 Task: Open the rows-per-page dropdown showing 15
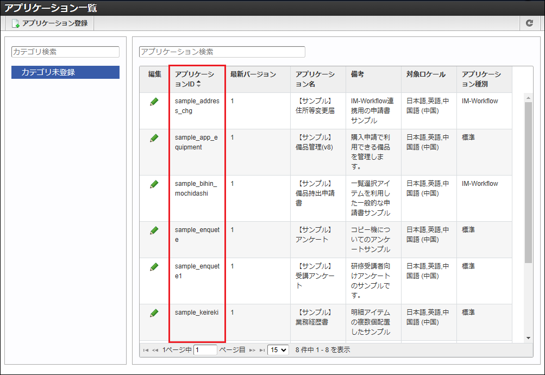tap(278, 350)
